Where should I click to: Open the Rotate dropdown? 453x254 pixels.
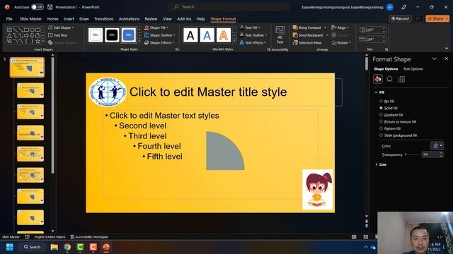click(x=341, y=42)
